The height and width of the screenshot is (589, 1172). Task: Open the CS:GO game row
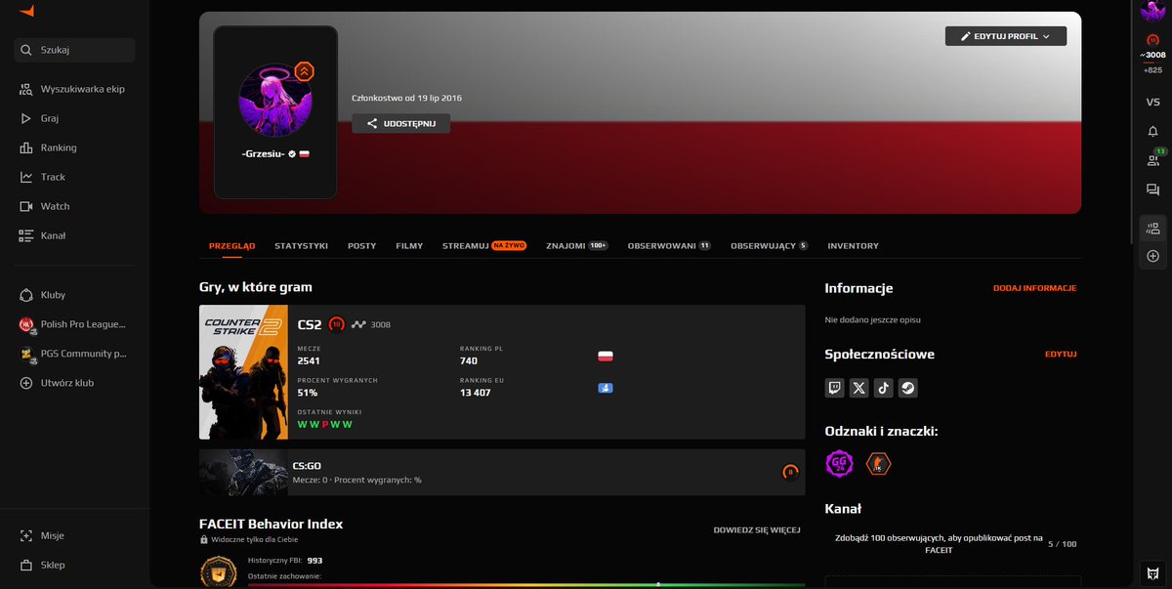502,473
